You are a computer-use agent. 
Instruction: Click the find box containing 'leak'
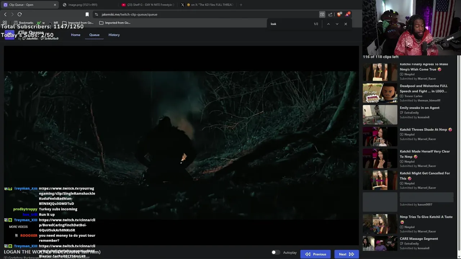tap(290, 24)
